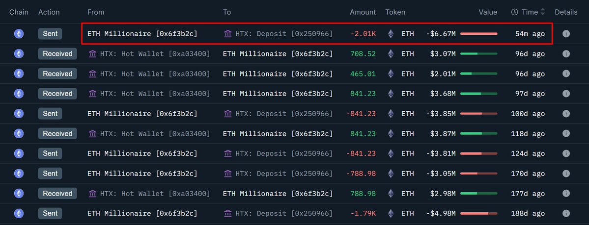The height and width of the screenshot is (225, 589).
Task: Click info icon on the 188d ago row
Action: click(566, 213)
